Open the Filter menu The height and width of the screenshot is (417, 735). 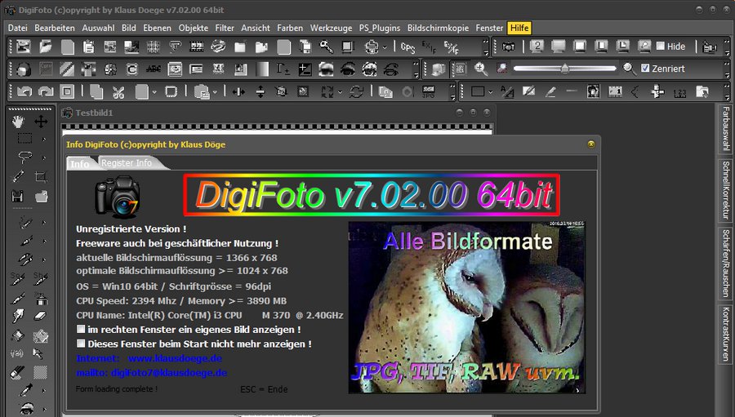[x=225, y=28]
